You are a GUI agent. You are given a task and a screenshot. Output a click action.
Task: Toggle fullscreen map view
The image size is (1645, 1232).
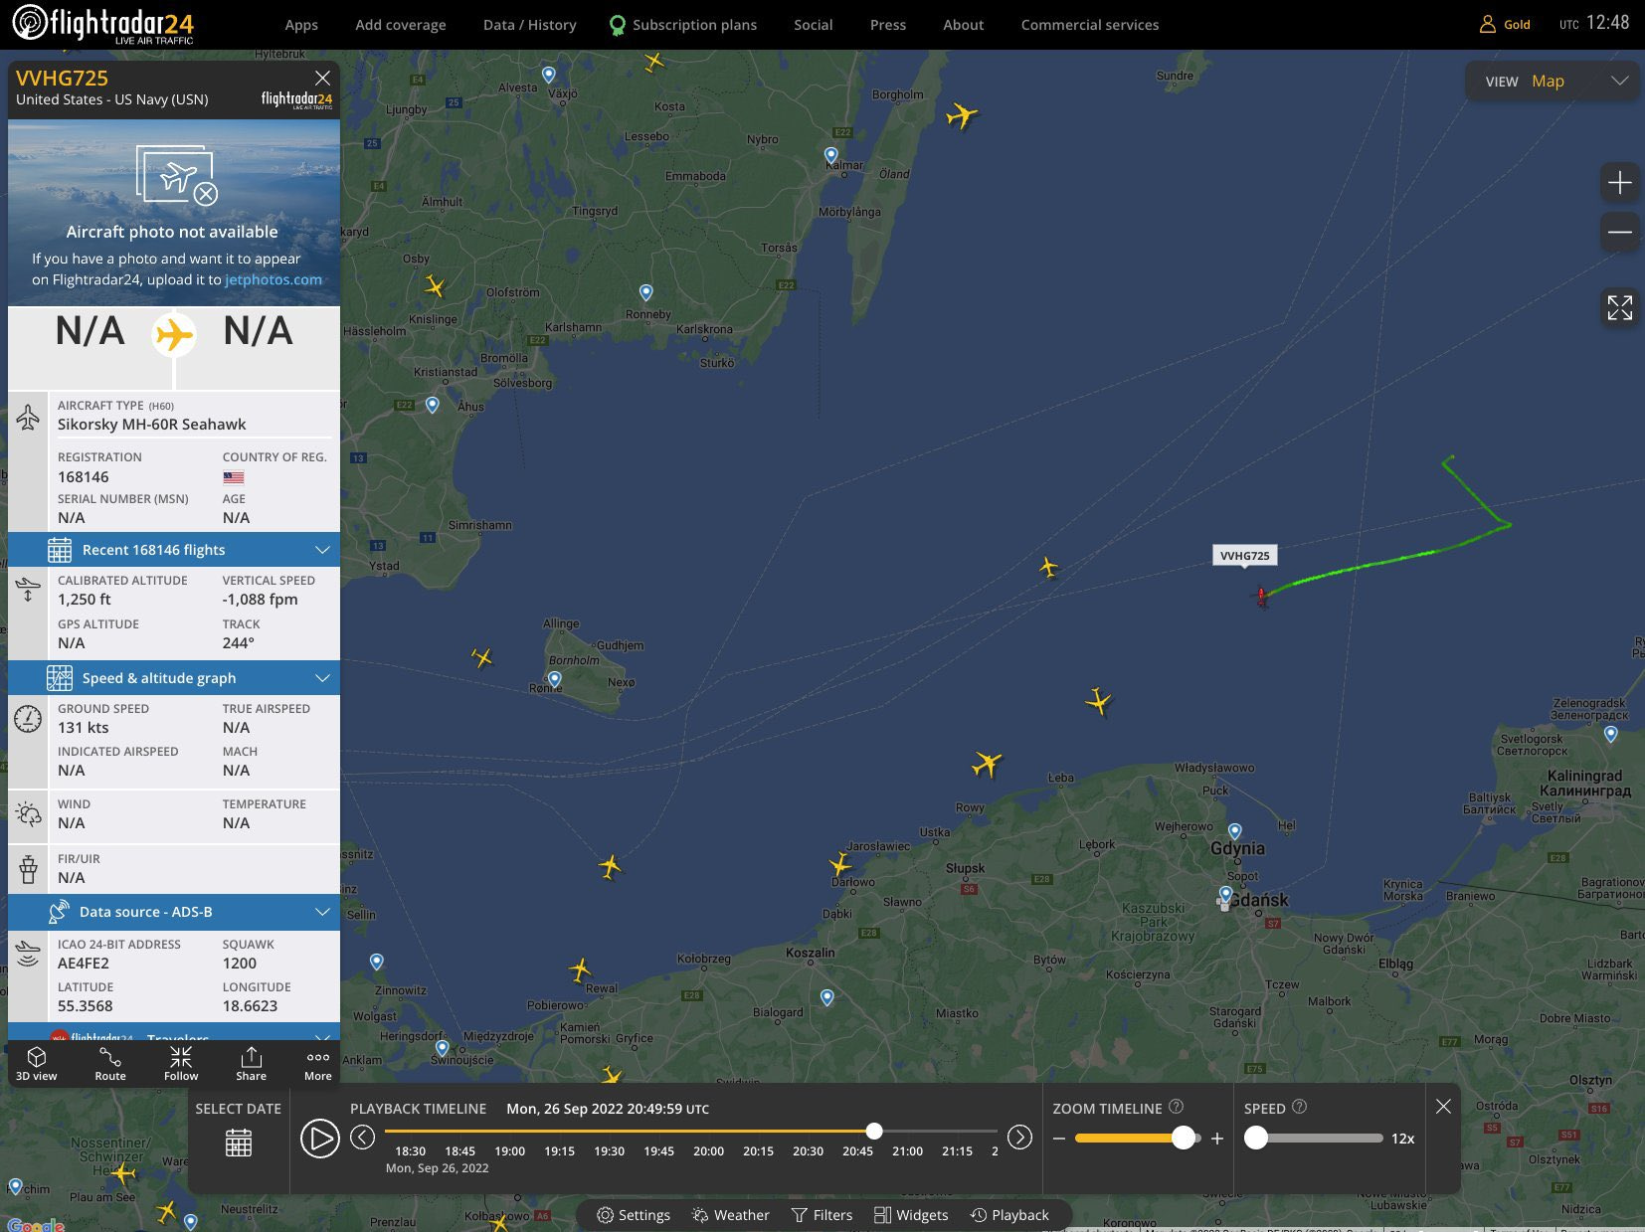tap(1619, 308)
